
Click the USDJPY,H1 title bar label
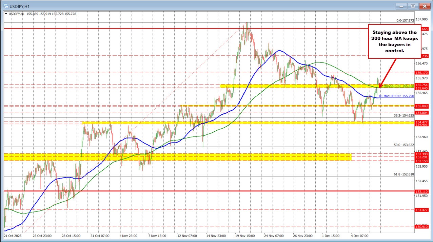click(20, 6)
